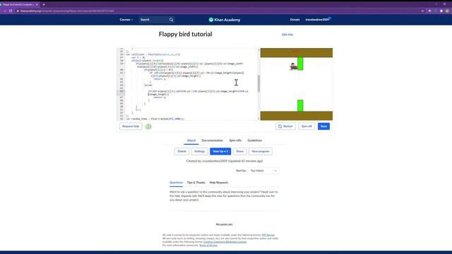The image size is (452, 254).
Task: Reload the page with the refresh icon
Action: (x=11, y=11)
